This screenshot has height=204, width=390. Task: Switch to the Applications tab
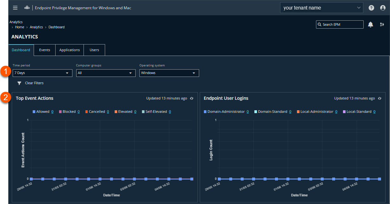(70, 50)
